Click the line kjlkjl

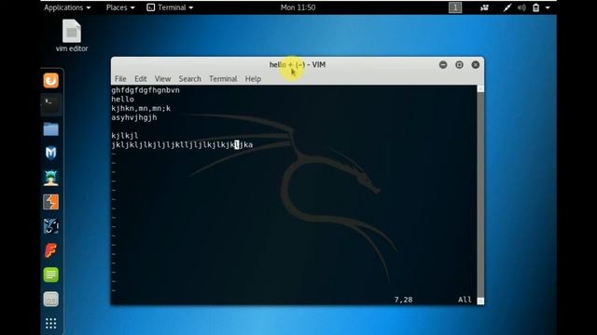[125, 136]
